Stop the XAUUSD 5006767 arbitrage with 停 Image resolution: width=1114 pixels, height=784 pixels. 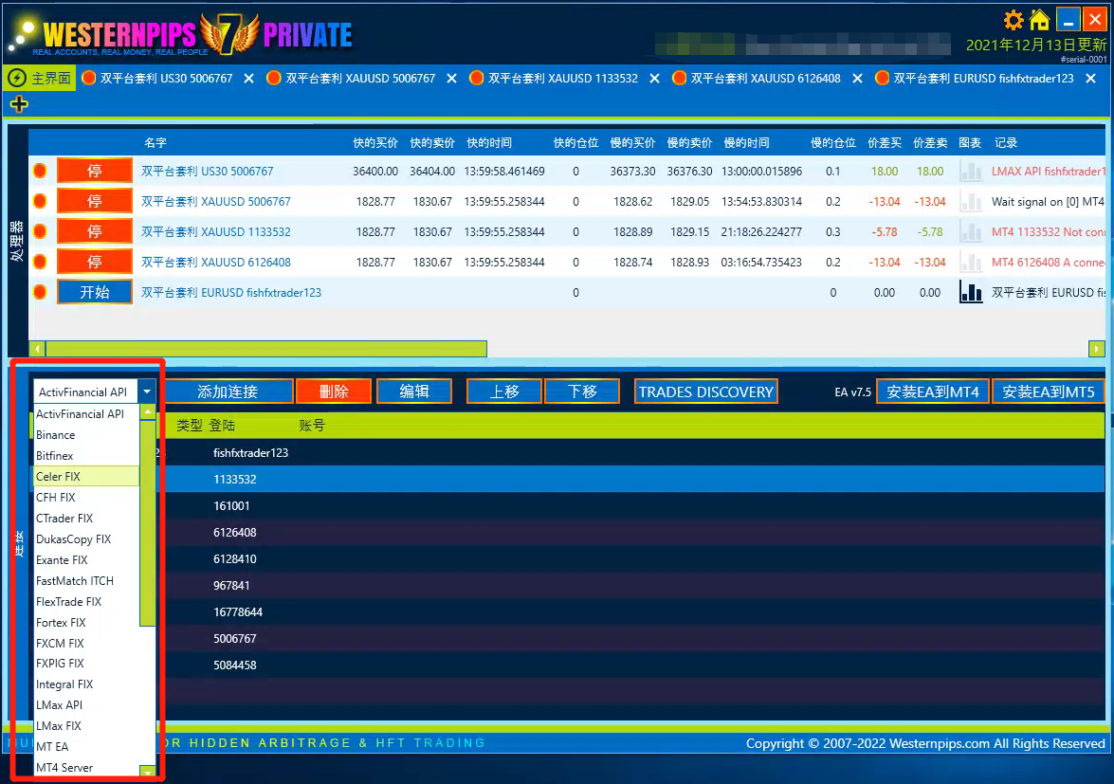pyautogui.click(x=95, y=202)
